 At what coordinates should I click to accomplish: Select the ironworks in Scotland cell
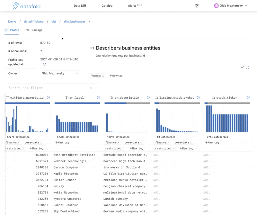pyautogui.click(x=122, y=167)
